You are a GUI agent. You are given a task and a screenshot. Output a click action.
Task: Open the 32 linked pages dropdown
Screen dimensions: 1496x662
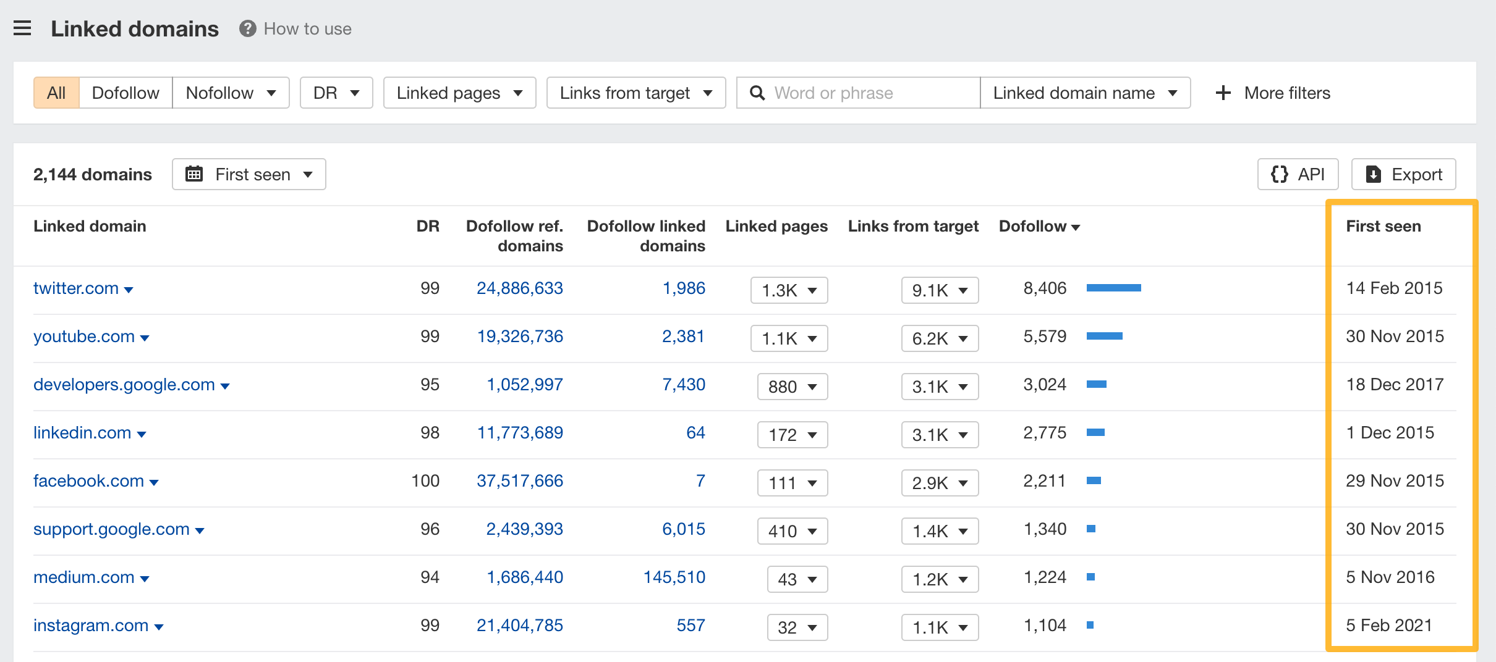[x=797, y=627]
